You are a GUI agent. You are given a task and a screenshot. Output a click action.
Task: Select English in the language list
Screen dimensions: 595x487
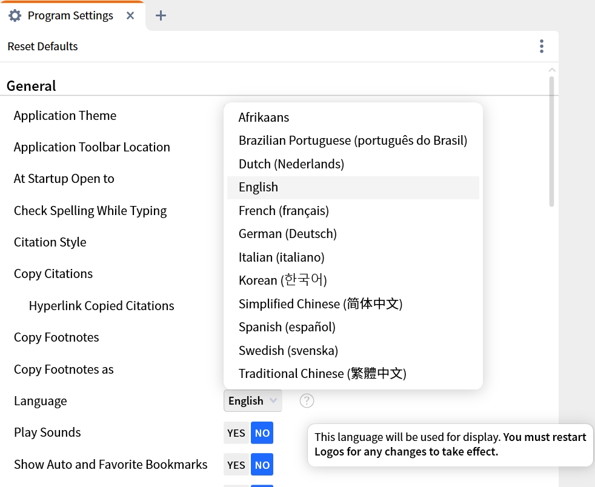(x=353, y=187)
